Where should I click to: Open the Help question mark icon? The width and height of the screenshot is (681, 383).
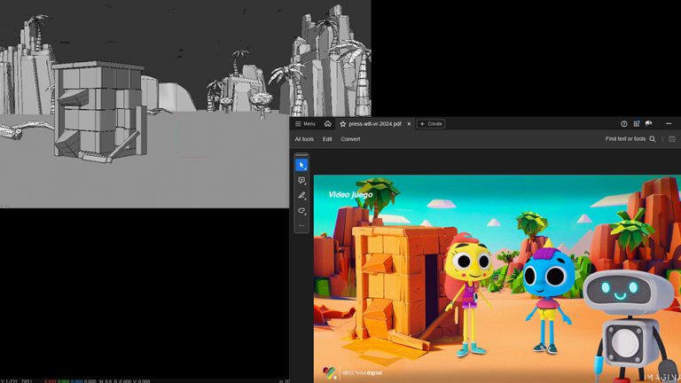[x=624, y=124]
